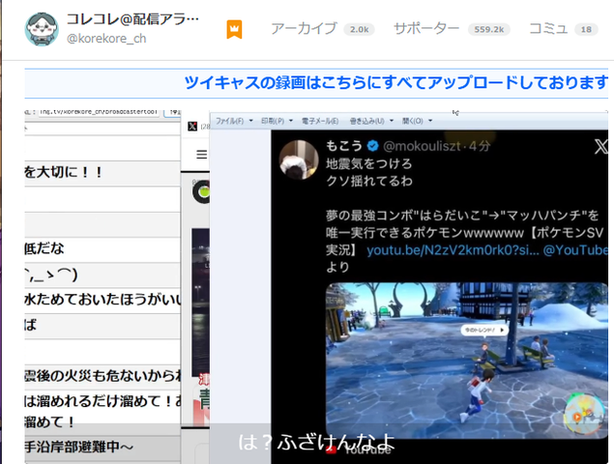Open the アーカイブ tab
This screenshot has width=614, height=464.
[x=304, y=29]
